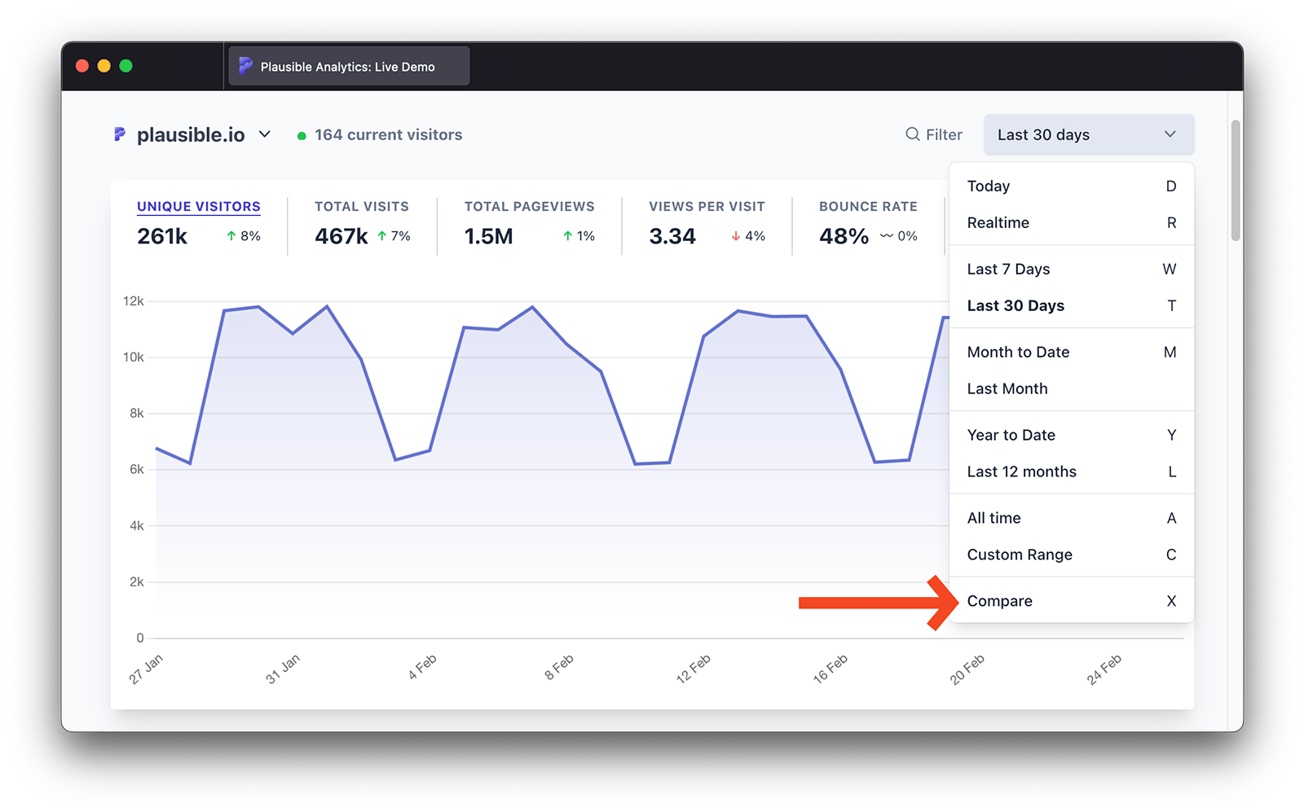
Task: Click the 7% change beside 467k
Action: click(394, 236)
